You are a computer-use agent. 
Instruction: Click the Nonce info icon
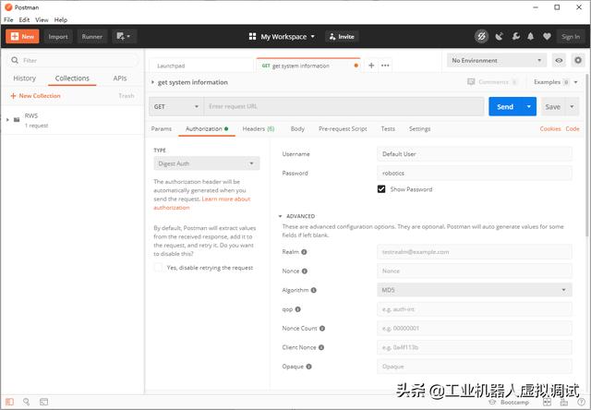tap(305, 271)
